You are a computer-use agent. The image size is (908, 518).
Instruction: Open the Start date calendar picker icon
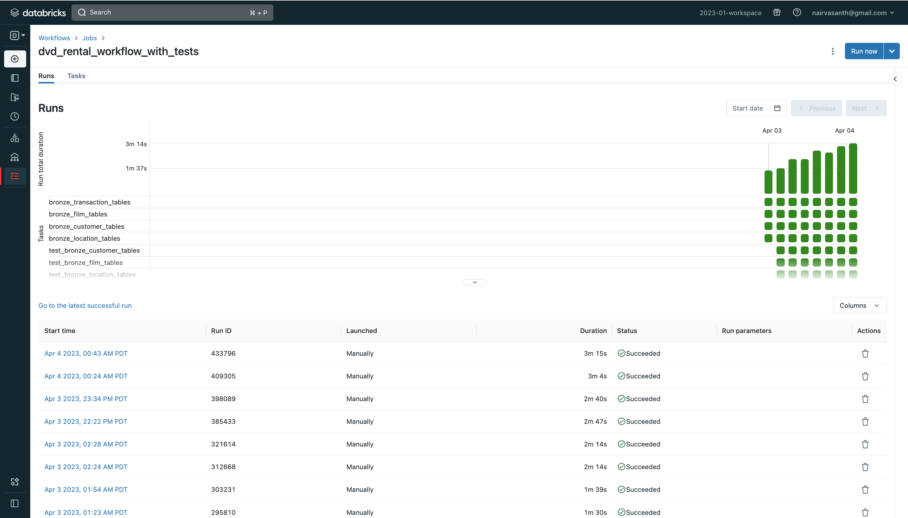pyautogui.click(x=778, y=108)
